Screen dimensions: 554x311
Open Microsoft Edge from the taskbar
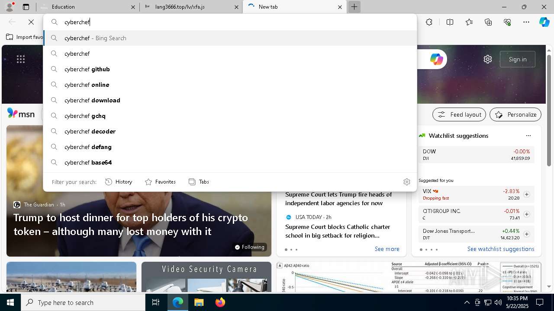[x=178, y=302]
